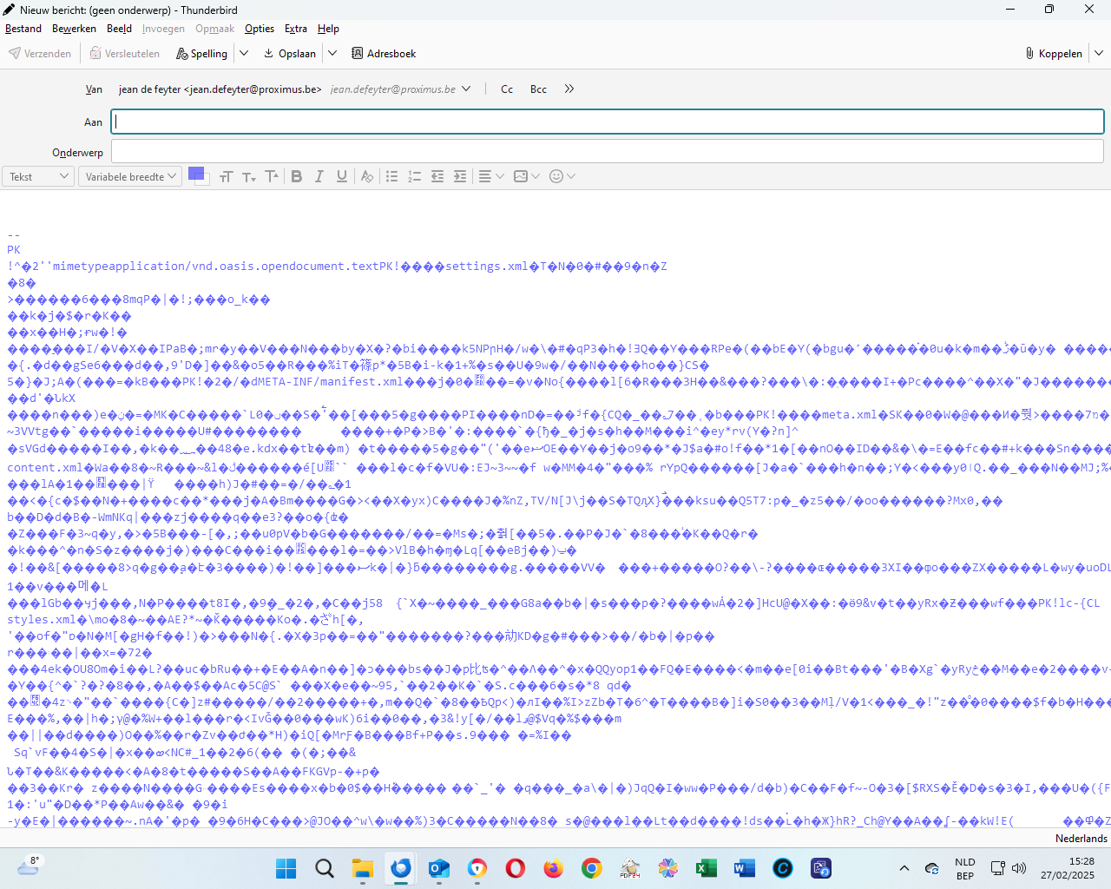Show hidden system tray icons
Viewport: 1111px width, 889px height.
click(904, 868)
